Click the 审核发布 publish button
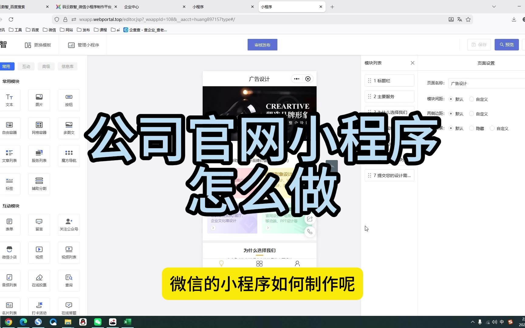This screenshot has width=525, height=328. pyautogui.click(x=262, y=45)
